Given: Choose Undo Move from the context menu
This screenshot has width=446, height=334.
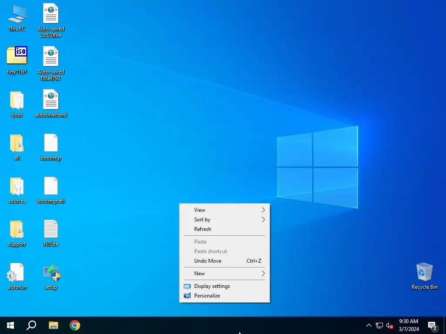Looking at the screenshot, I should tap(224, 261).
